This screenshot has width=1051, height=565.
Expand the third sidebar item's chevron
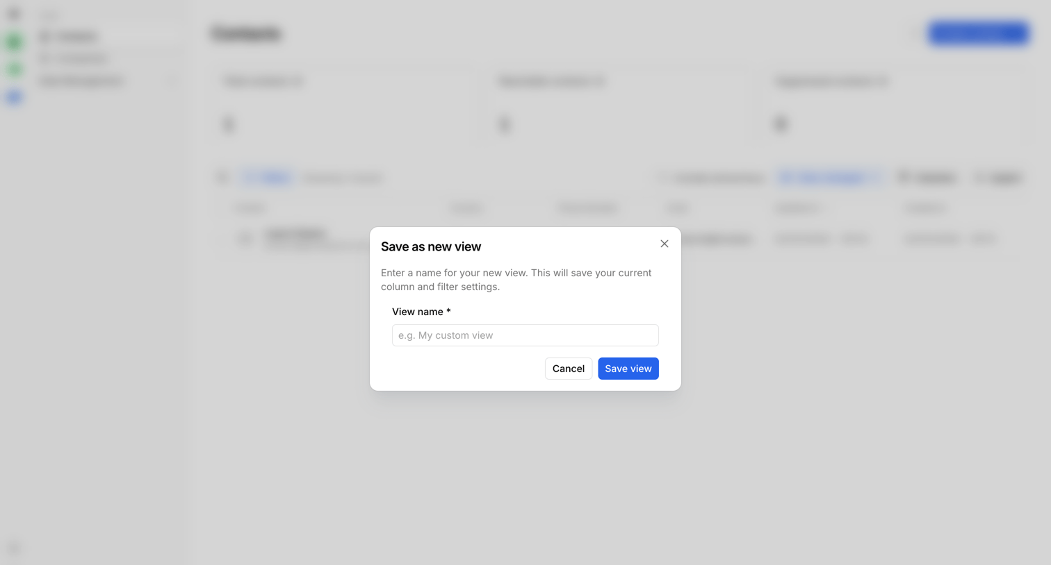[x=172, y=81]
